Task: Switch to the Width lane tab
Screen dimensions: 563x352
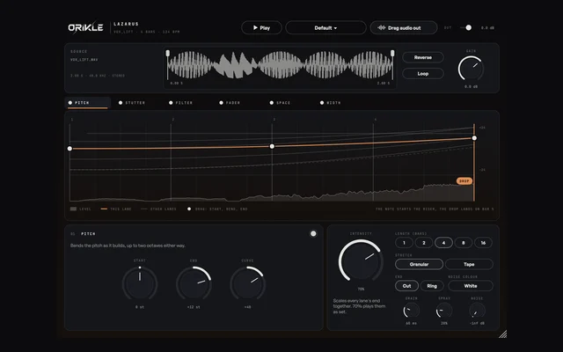Action: [x=330, y=103]
